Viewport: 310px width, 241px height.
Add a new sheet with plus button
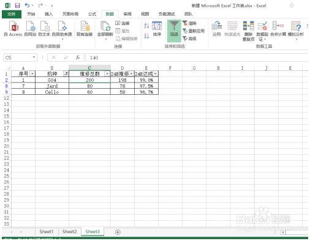(118, 232)
